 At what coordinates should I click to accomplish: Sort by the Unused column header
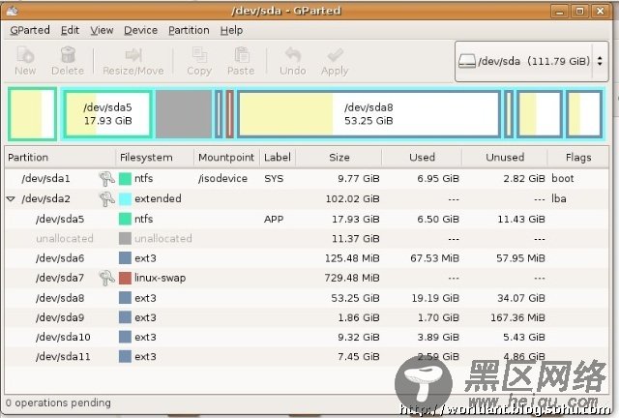[505, 158]
